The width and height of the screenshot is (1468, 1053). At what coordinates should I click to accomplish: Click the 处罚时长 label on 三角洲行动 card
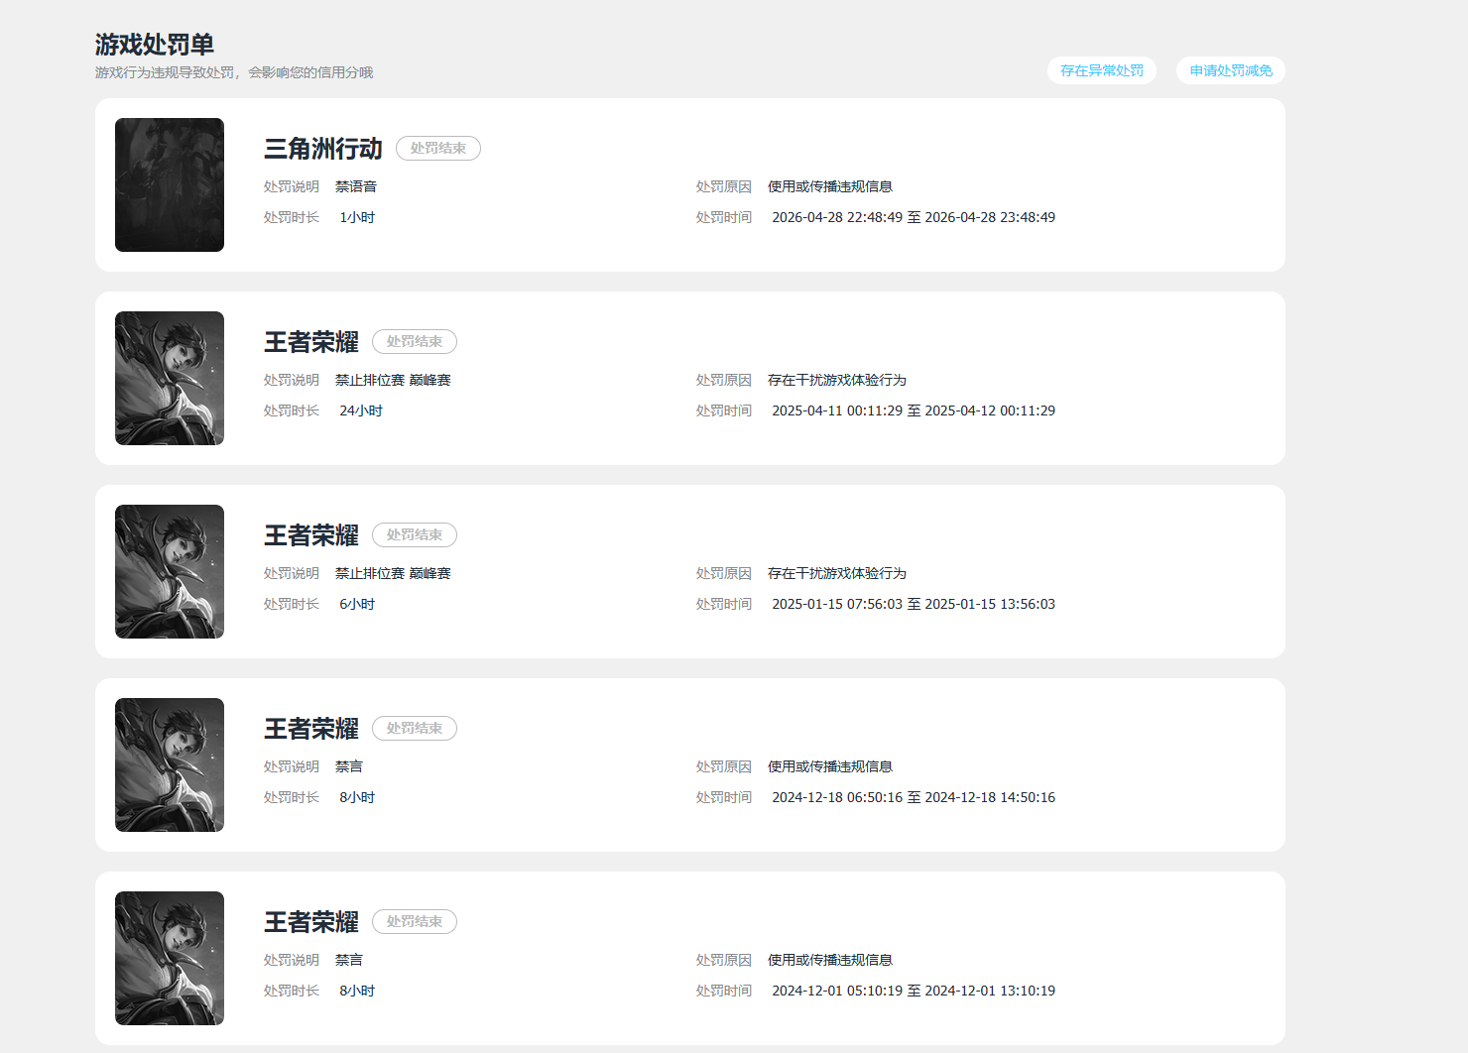[292, 217]
